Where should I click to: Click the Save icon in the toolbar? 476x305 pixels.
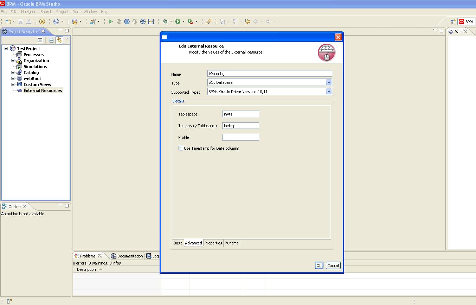pyautogui.click(x=20, y=21)
